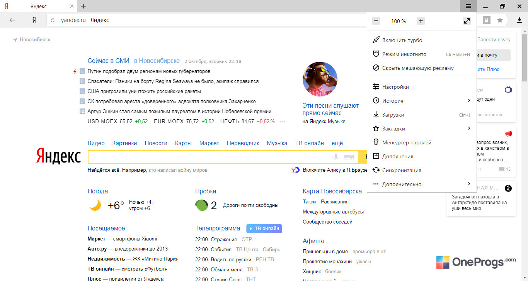Open news about Путин and governors
Image resolution: width=528 pixels, height=281 pixels.
(x=149, y=71)
